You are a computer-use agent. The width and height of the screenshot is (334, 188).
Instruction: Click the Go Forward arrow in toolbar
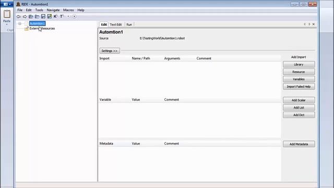pyautogui.click(x=25, y=16)
